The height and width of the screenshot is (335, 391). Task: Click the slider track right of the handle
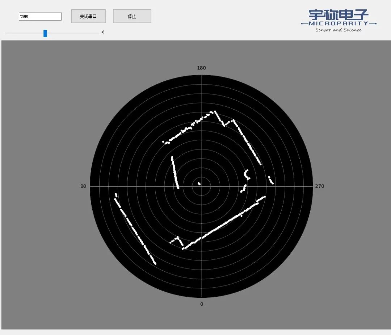(72, 33)
